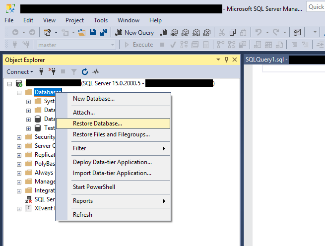Switch to the SQLQuery1.sql tab
Image resolution: width=325 pixels, height=246 pixels.
pyautogui.click(x=266, y=60)
